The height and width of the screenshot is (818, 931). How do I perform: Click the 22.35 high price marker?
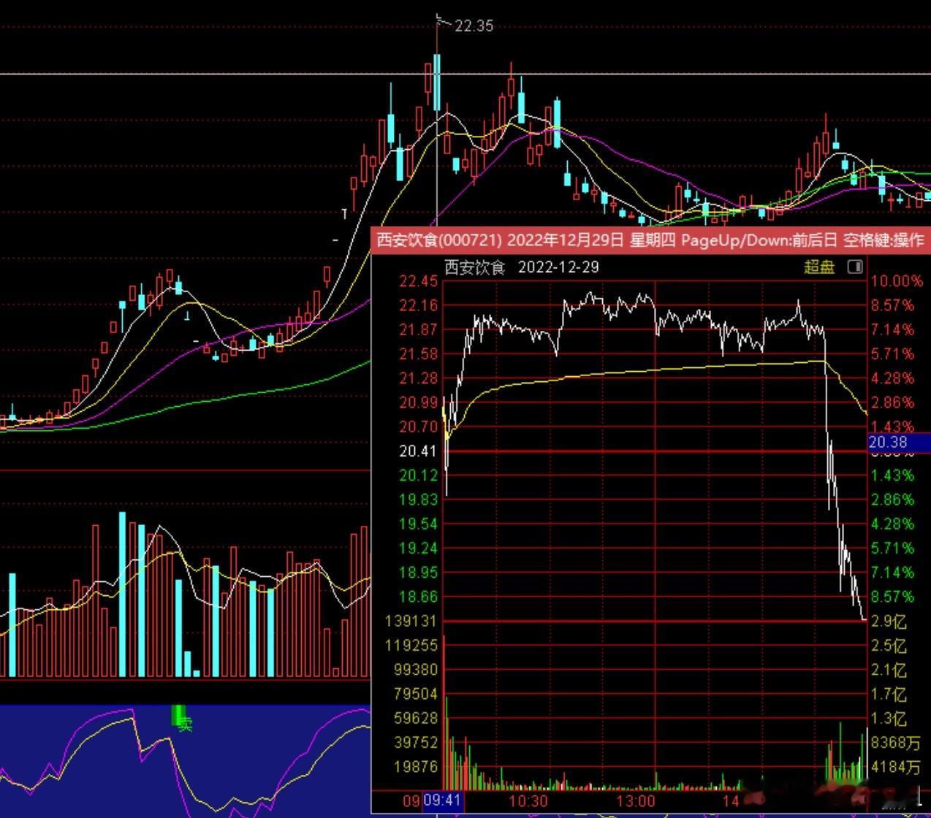pyautogui.click(x=474, y=26)
